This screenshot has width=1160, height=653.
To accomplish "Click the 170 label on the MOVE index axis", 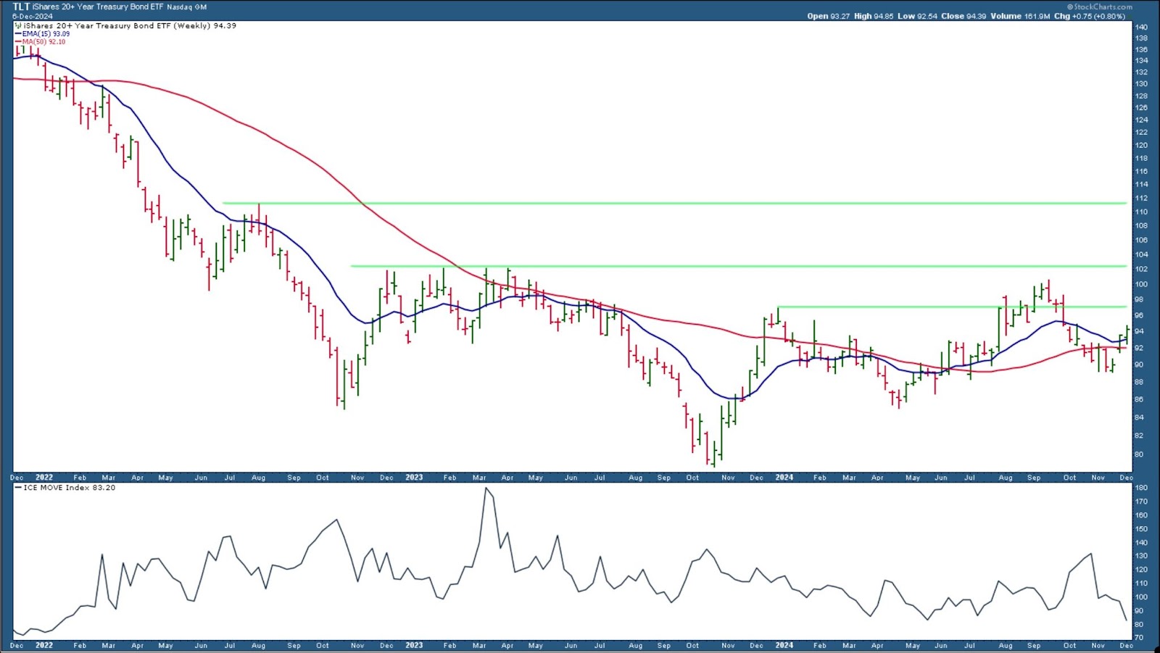I will 1141,502.
